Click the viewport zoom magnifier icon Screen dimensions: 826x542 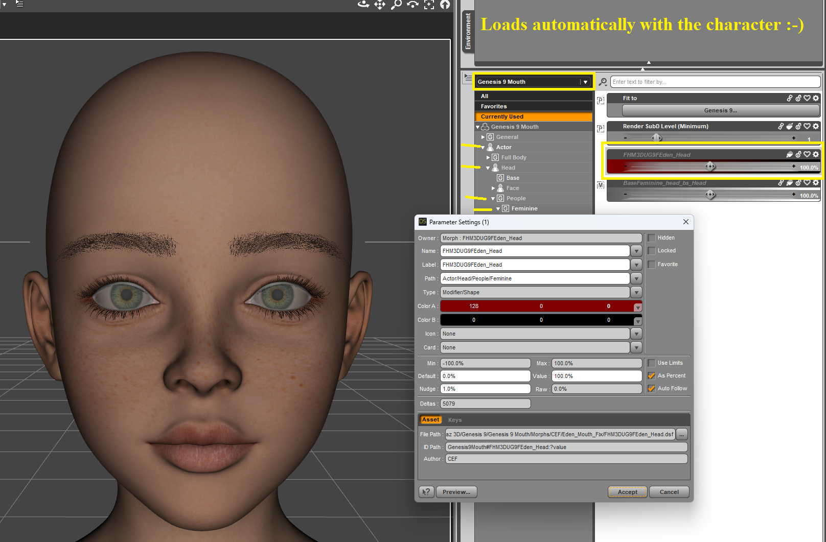coord(396,5)
